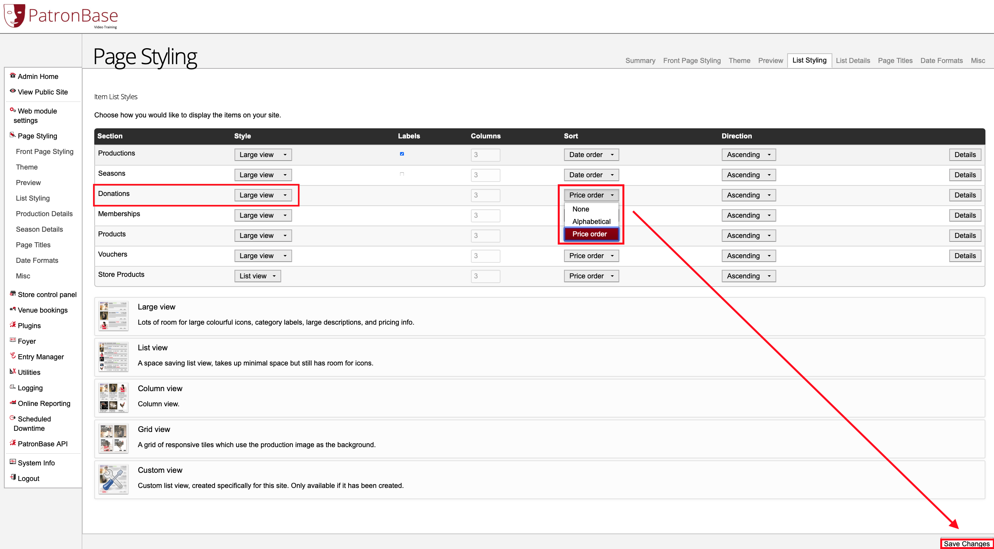Open Productions sort order dropdown
This screenshot has width=994, height=549.
tap(591, 155)
